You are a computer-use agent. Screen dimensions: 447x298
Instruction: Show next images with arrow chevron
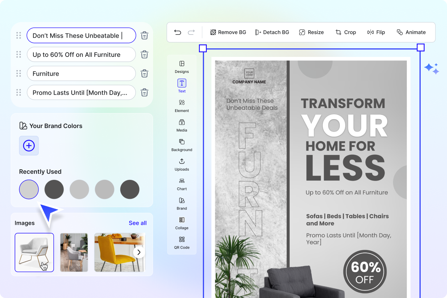139,252
